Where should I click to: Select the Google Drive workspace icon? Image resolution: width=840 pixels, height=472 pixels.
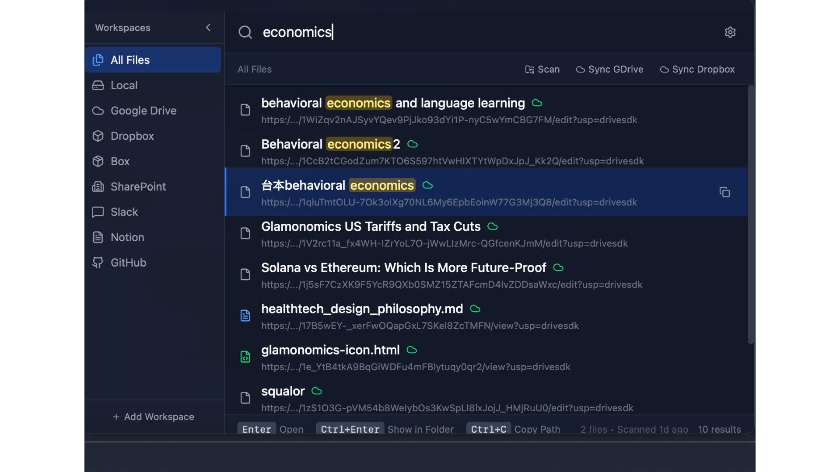(98, 111)
